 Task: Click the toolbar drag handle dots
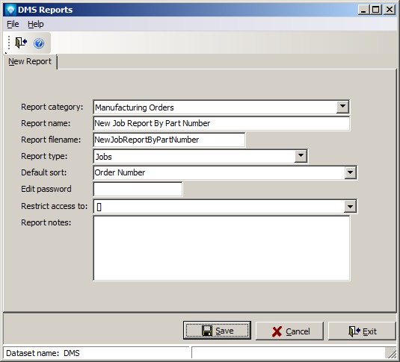coord(9,43)
